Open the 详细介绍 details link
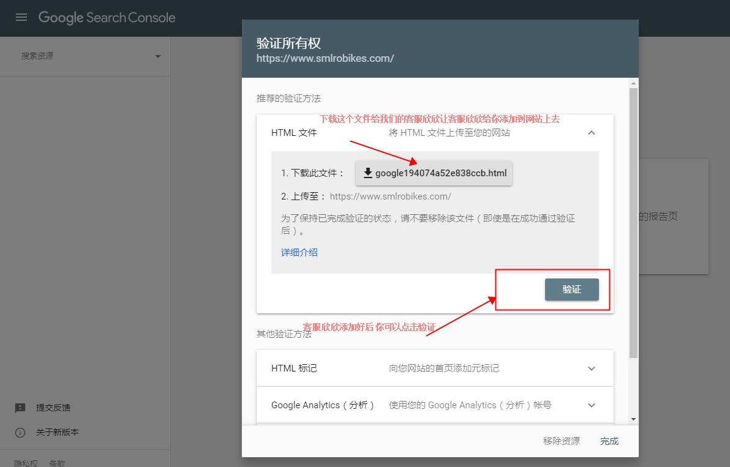This screenshot has height=467, width=730. (x=299, y=252)
